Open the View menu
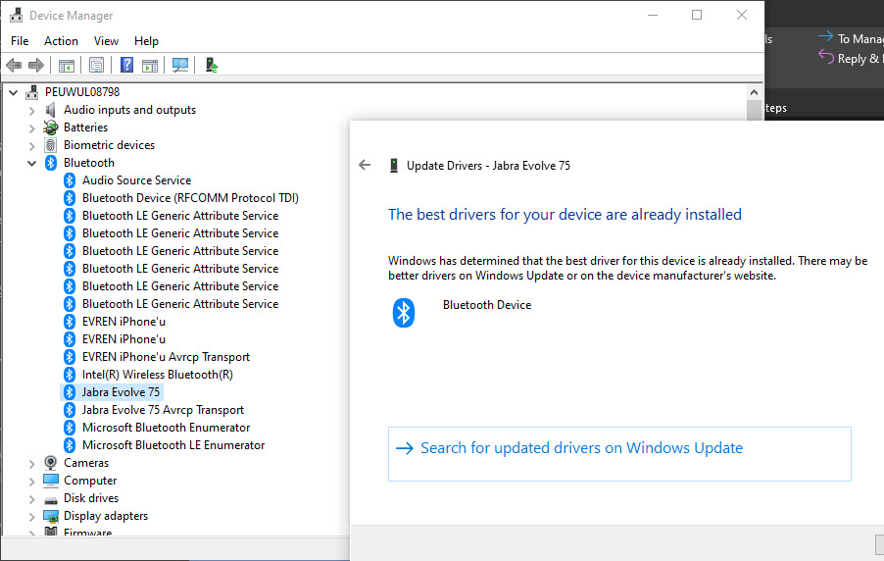 pos(106,40)
